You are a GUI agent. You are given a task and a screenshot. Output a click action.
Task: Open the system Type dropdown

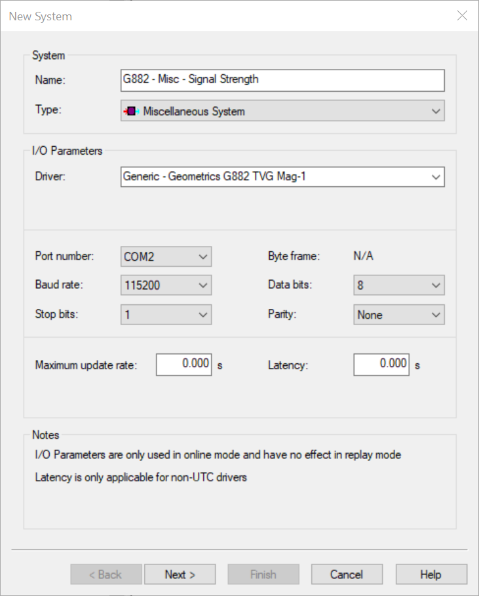coord(282,111)
